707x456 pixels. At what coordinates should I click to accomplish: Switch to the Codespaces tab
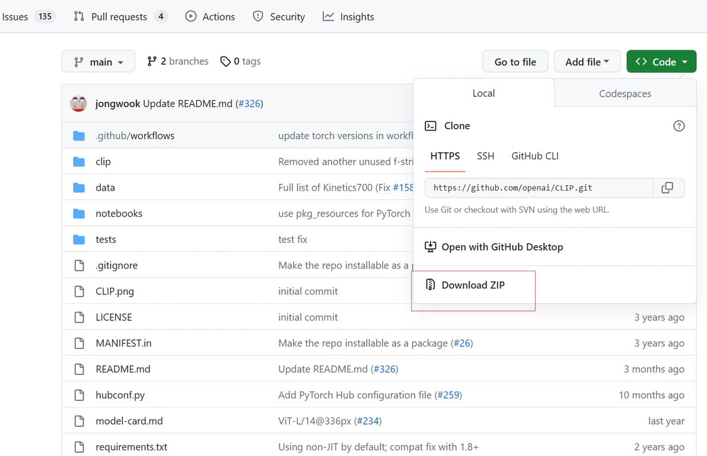point(625,94)
